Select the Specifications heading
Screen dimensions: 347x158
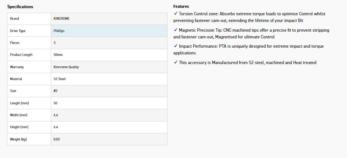pos(20,7)
